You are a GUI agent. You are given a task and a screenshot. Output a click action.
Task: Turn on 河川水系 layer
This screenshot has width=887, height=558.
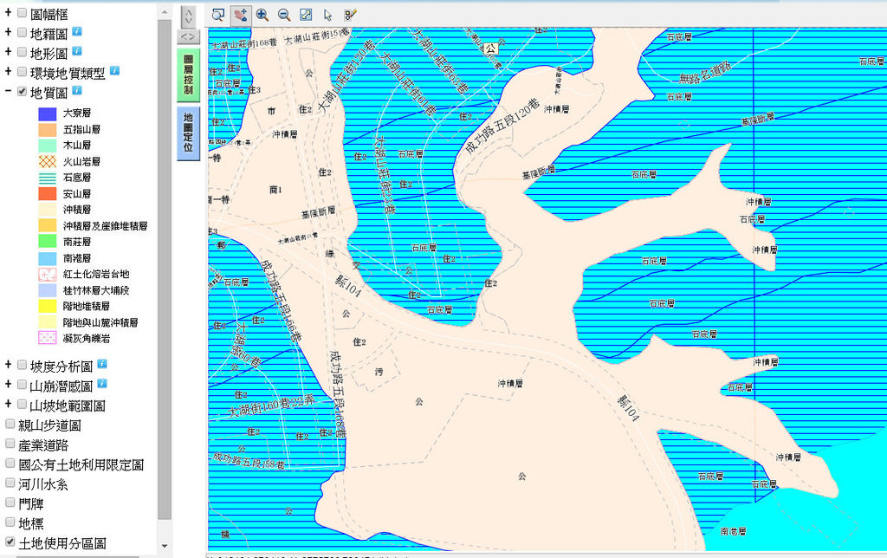tap(10, 483)
